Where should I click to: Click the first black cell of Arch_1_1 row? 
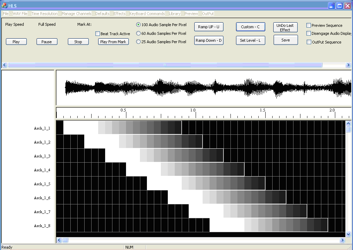click(60, 127)
